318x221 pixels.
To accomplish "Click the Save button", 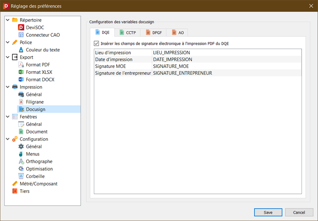I will coord(268,212).
